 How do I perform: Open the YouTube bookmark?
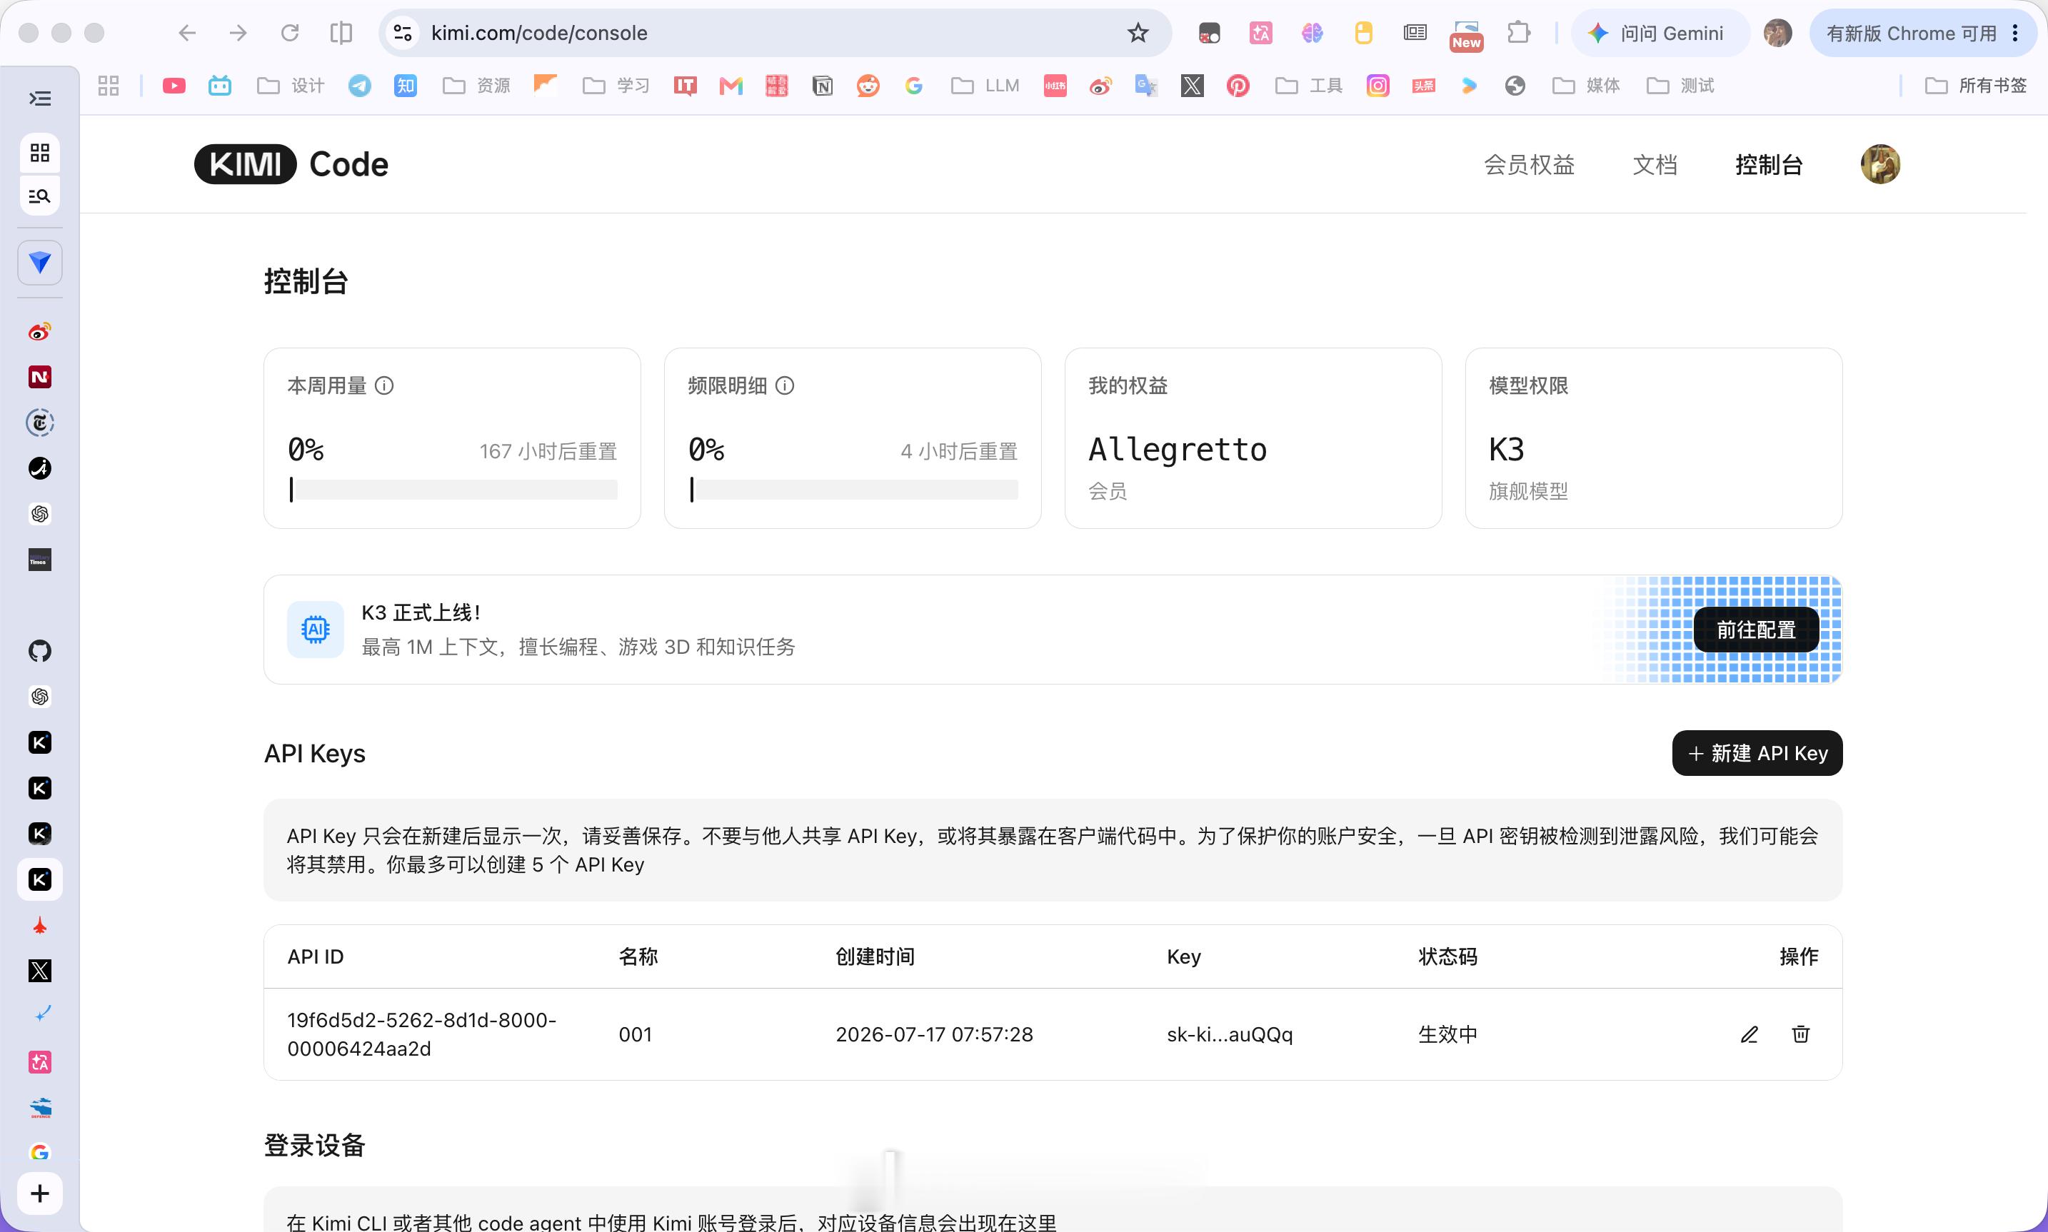click(174, 86)
